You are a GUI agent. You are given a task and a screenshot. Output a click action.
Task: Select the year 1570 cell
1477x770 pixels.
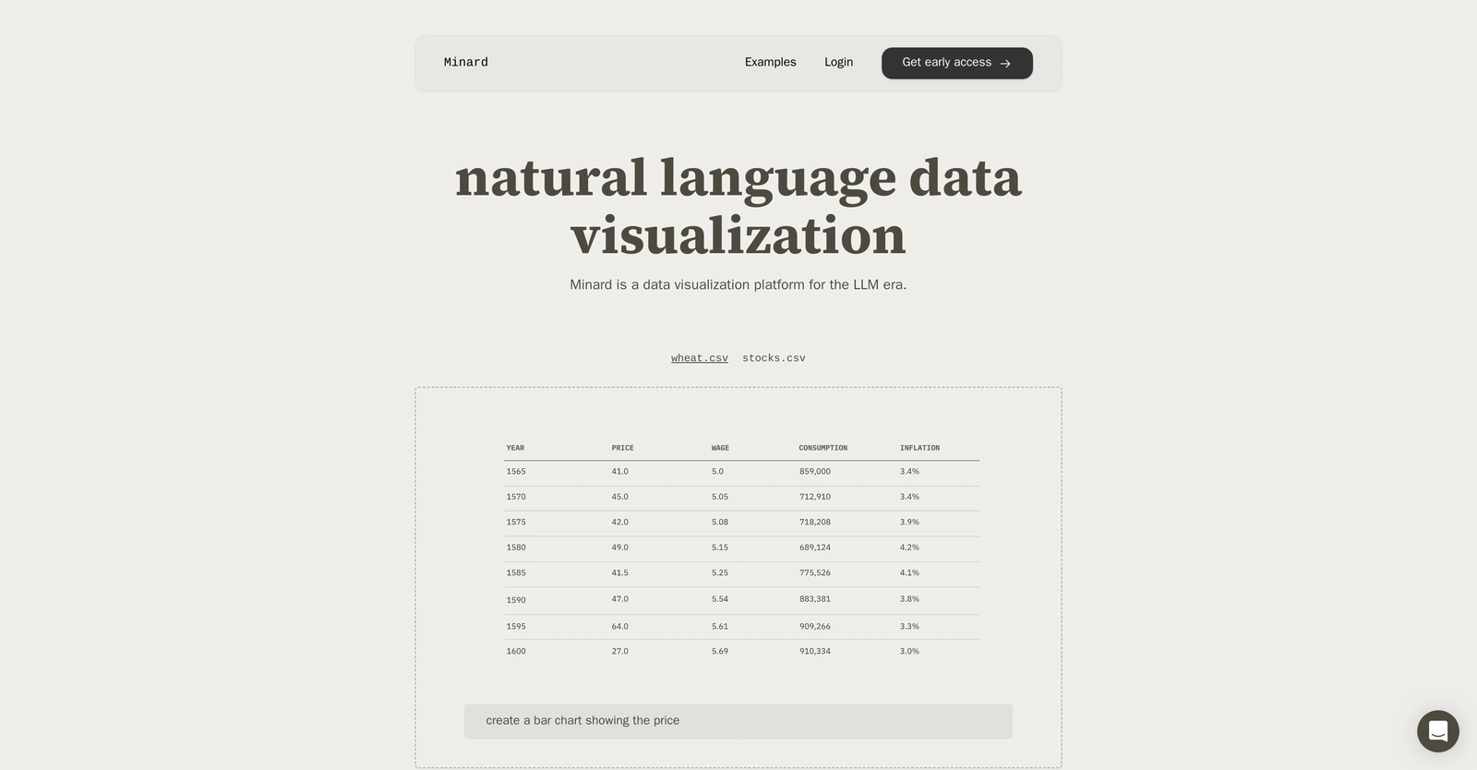point(516,497)
